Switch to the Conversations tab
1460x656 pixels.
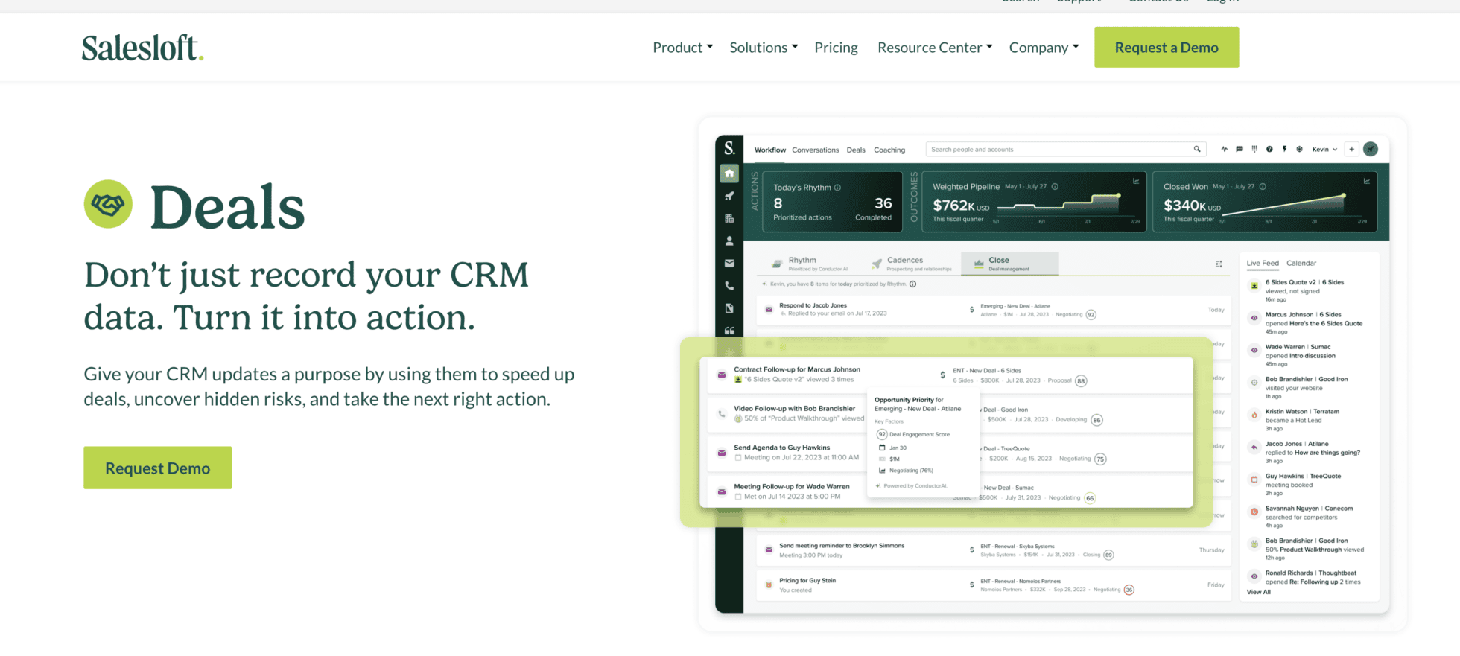coord(815,150)
